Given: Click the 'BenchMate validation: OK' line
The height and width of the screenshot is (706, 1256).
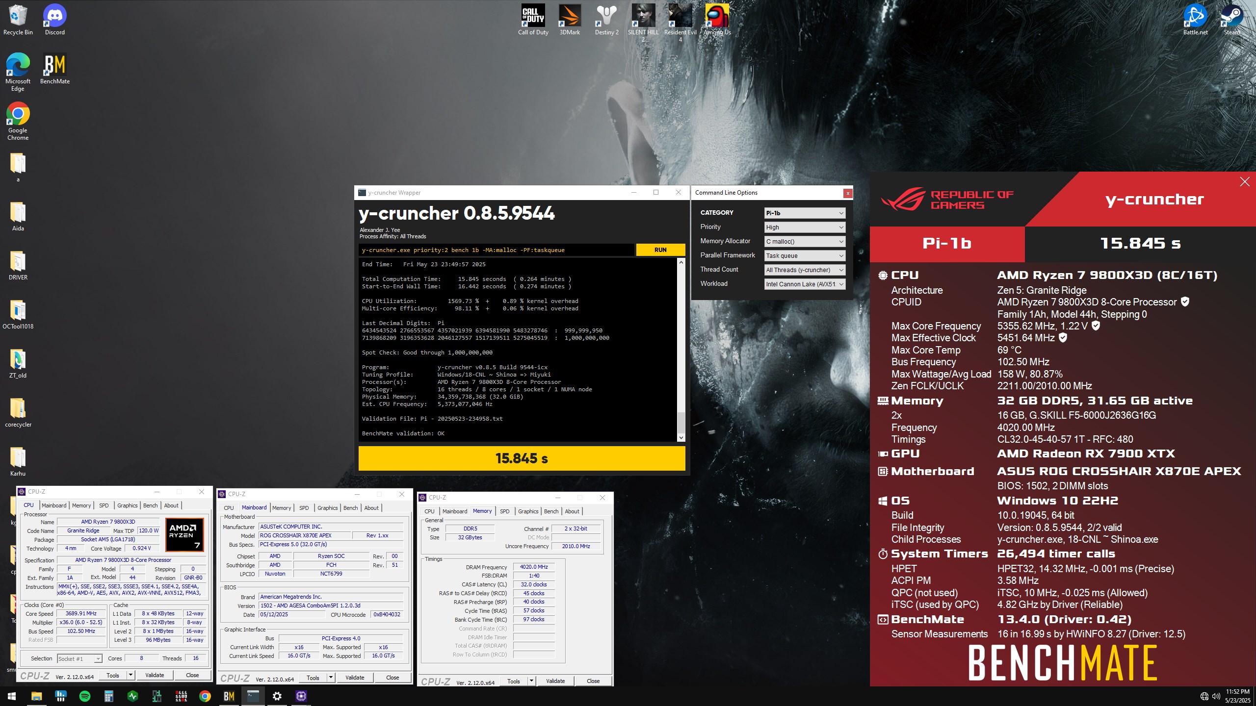Looking at the screenshot, I should click(x=403, y=433).
